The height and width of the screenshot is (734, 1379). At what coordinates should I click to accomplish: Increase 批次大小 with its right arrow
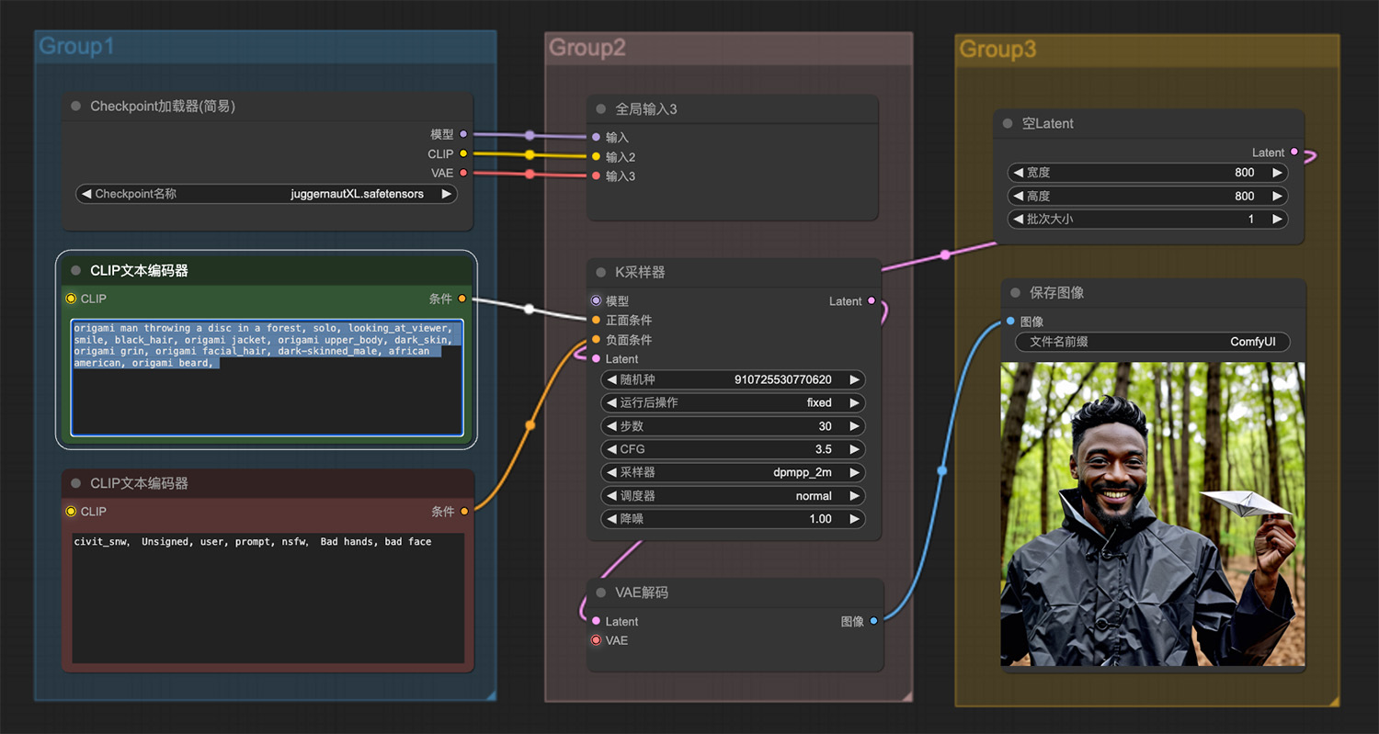(x=1278, y=220)
